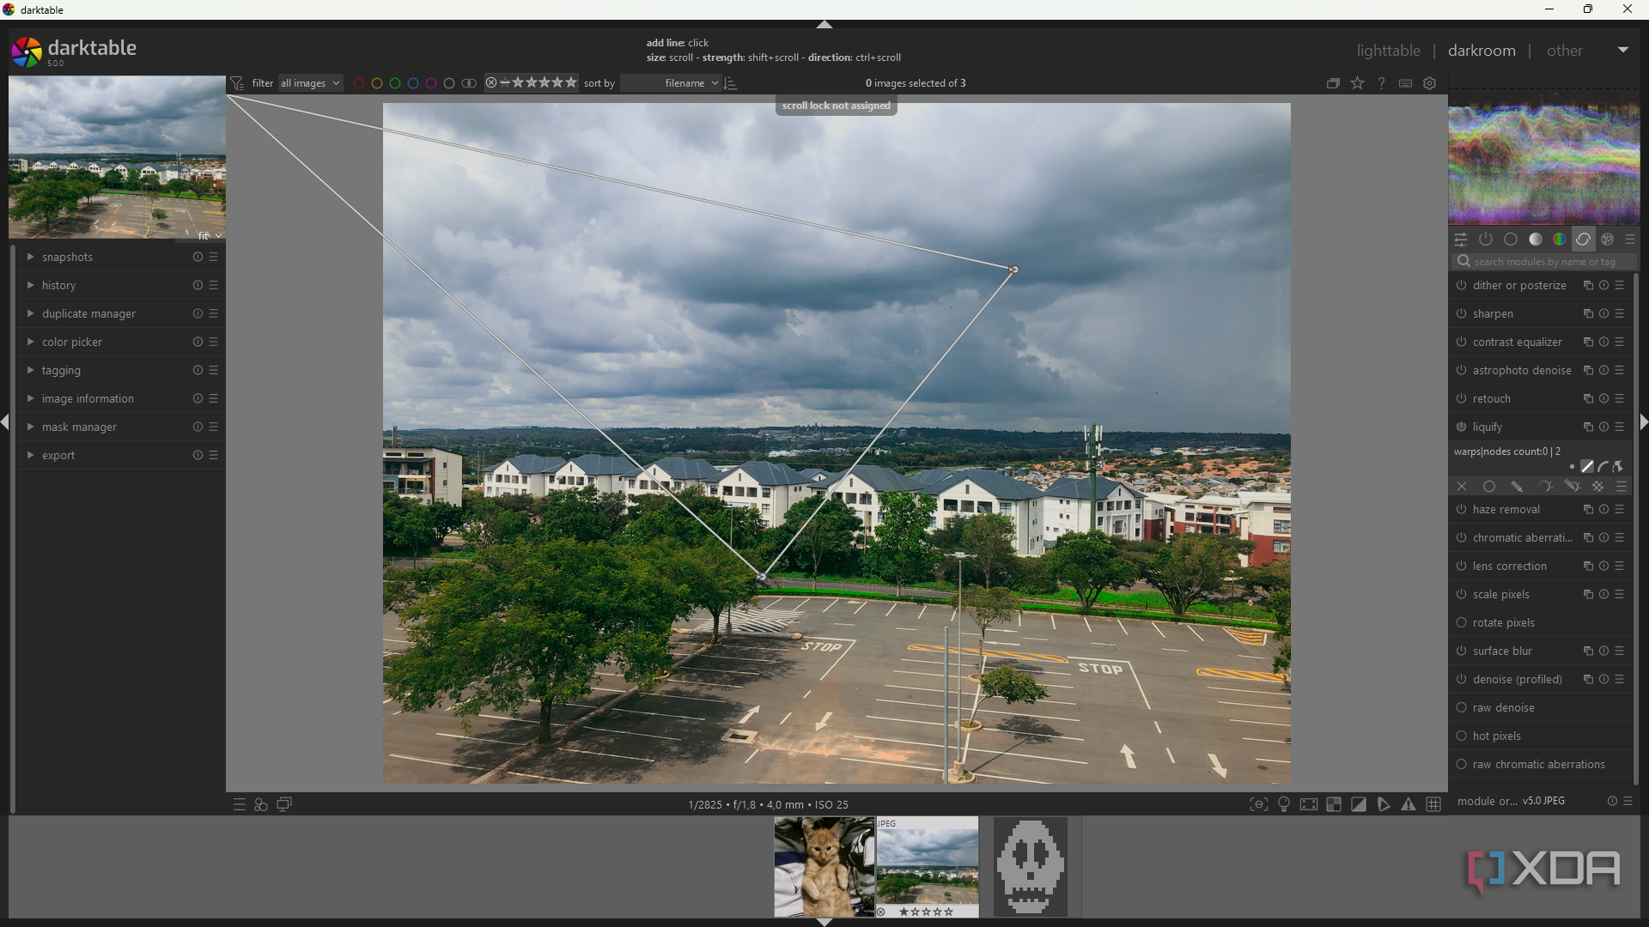1649x927 pixels.
Task: Open contextual help question mark
Action: tap(1382, 83)
